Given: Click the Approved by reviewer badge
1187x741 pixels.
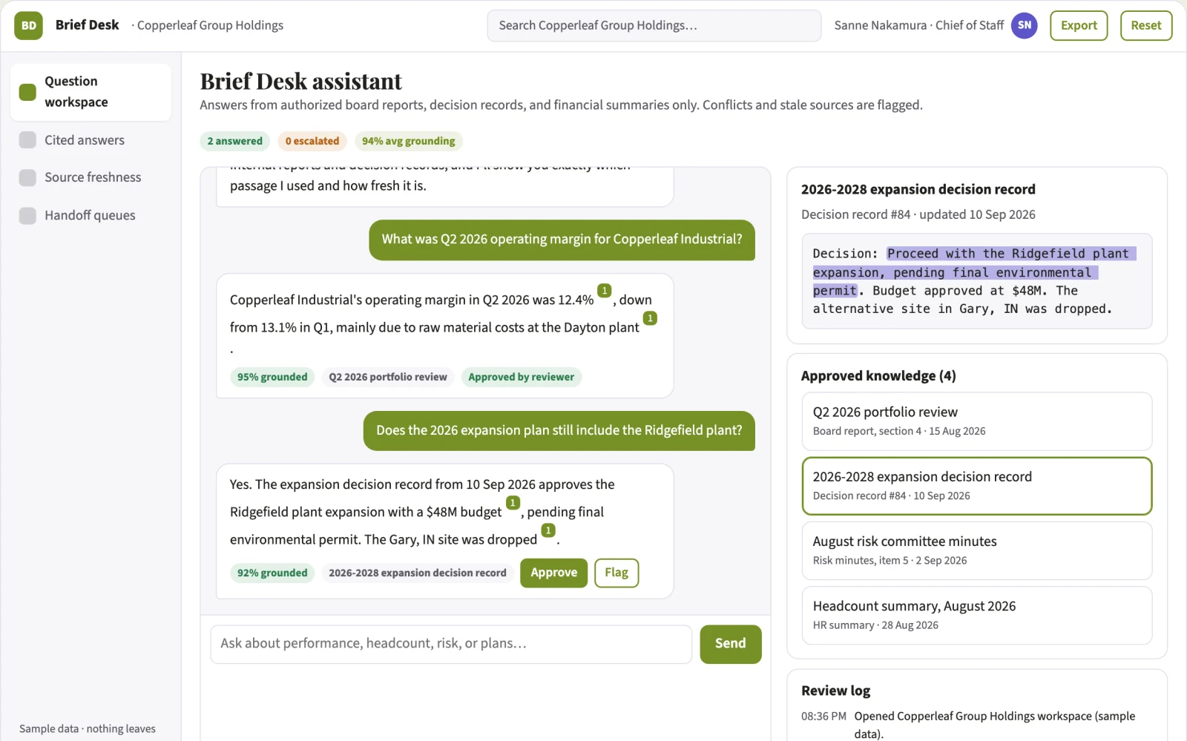Looking at the screenshot, I should [522, 377].
